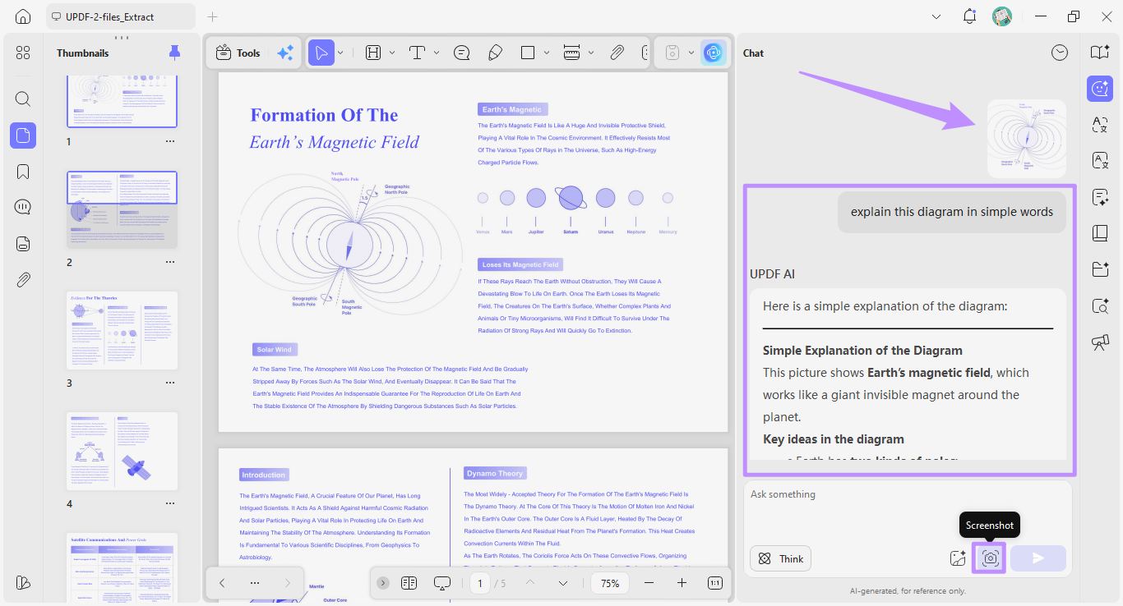The width and height of the screenshot is (1123, 606).
Task: Open the Bookmarks panel icon
Action: [23, 172]
